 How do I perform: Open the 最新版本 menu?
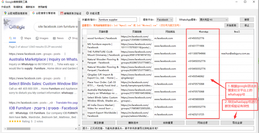[x=30, y=7]
